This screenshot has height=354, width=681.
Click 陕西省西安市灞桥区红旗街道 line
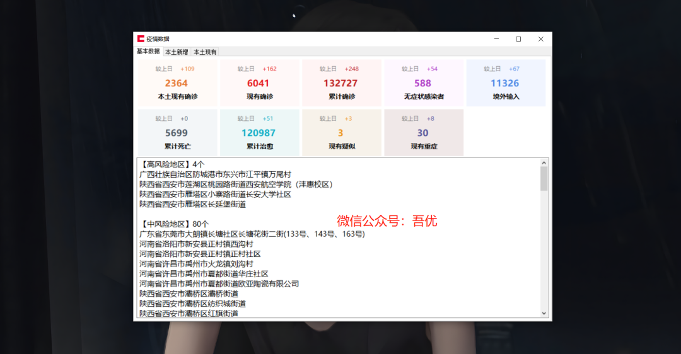click(189, 314)
